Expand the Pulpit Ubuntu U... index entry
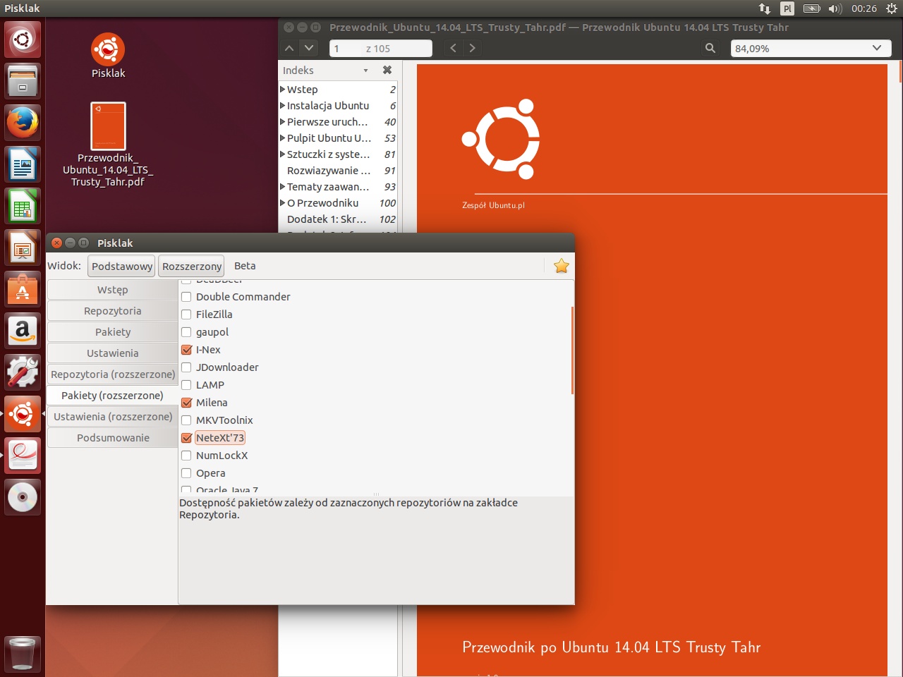903x677 pixels. click(x=283, y=138)
